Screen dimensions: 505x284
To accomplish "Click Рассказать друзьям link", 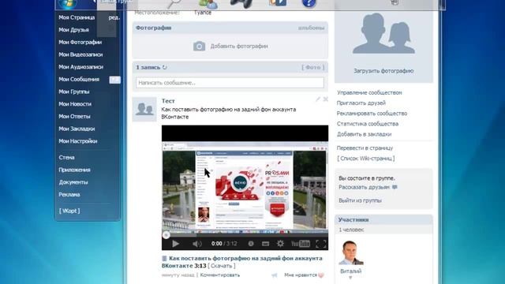I will [364, 188].
